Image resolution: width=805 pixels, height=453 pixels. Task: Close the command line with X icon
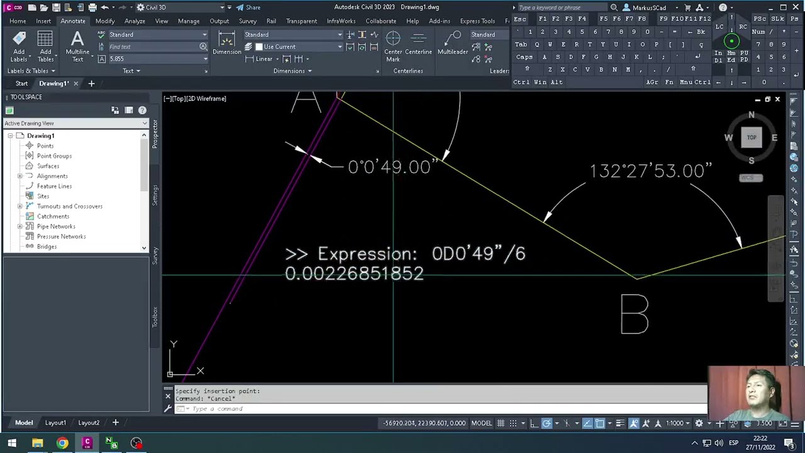168,396
